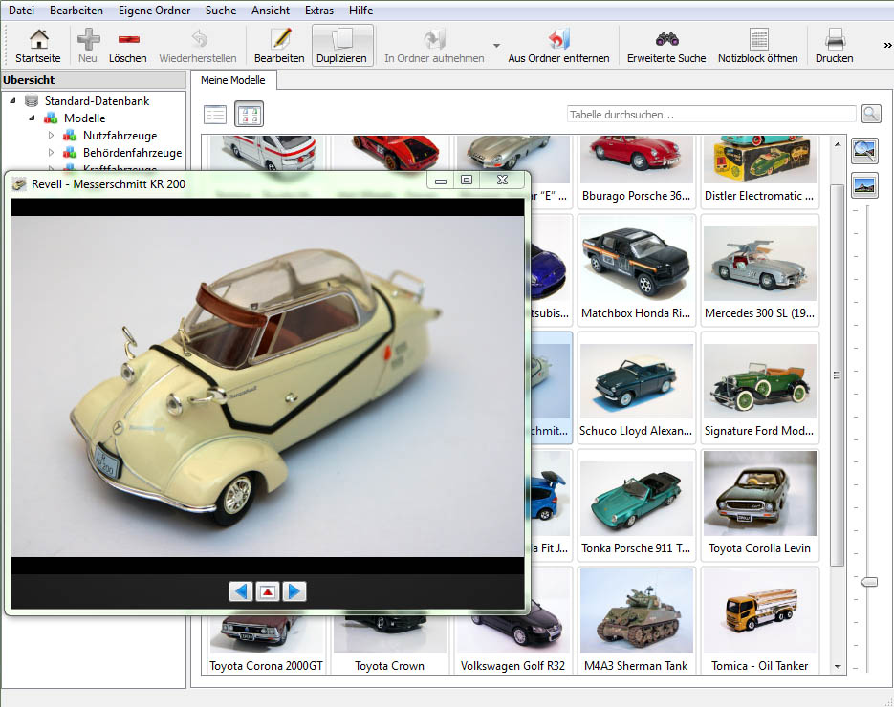894x707 pixels.
Task: Click the thumbnail size slider handle
Action: pyautogui.click(x=869, y=582)
